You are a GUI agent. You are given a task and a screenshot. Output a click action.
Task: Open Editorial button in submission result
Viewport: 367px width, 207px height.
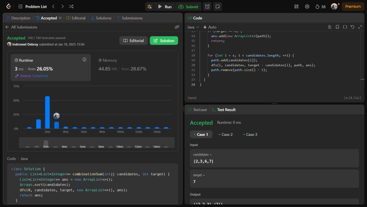coord(133,40)
